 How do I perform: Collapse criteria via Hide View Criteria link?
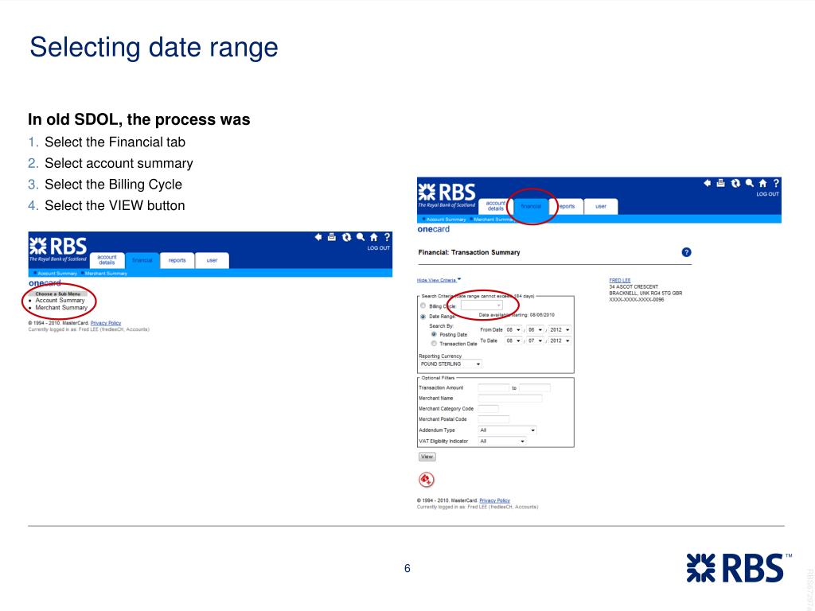[439, 280]
